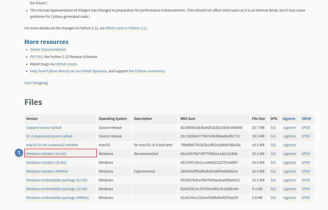Click via GitHub Sponsors link
328x210 pixels.
[x=91, y=71]
